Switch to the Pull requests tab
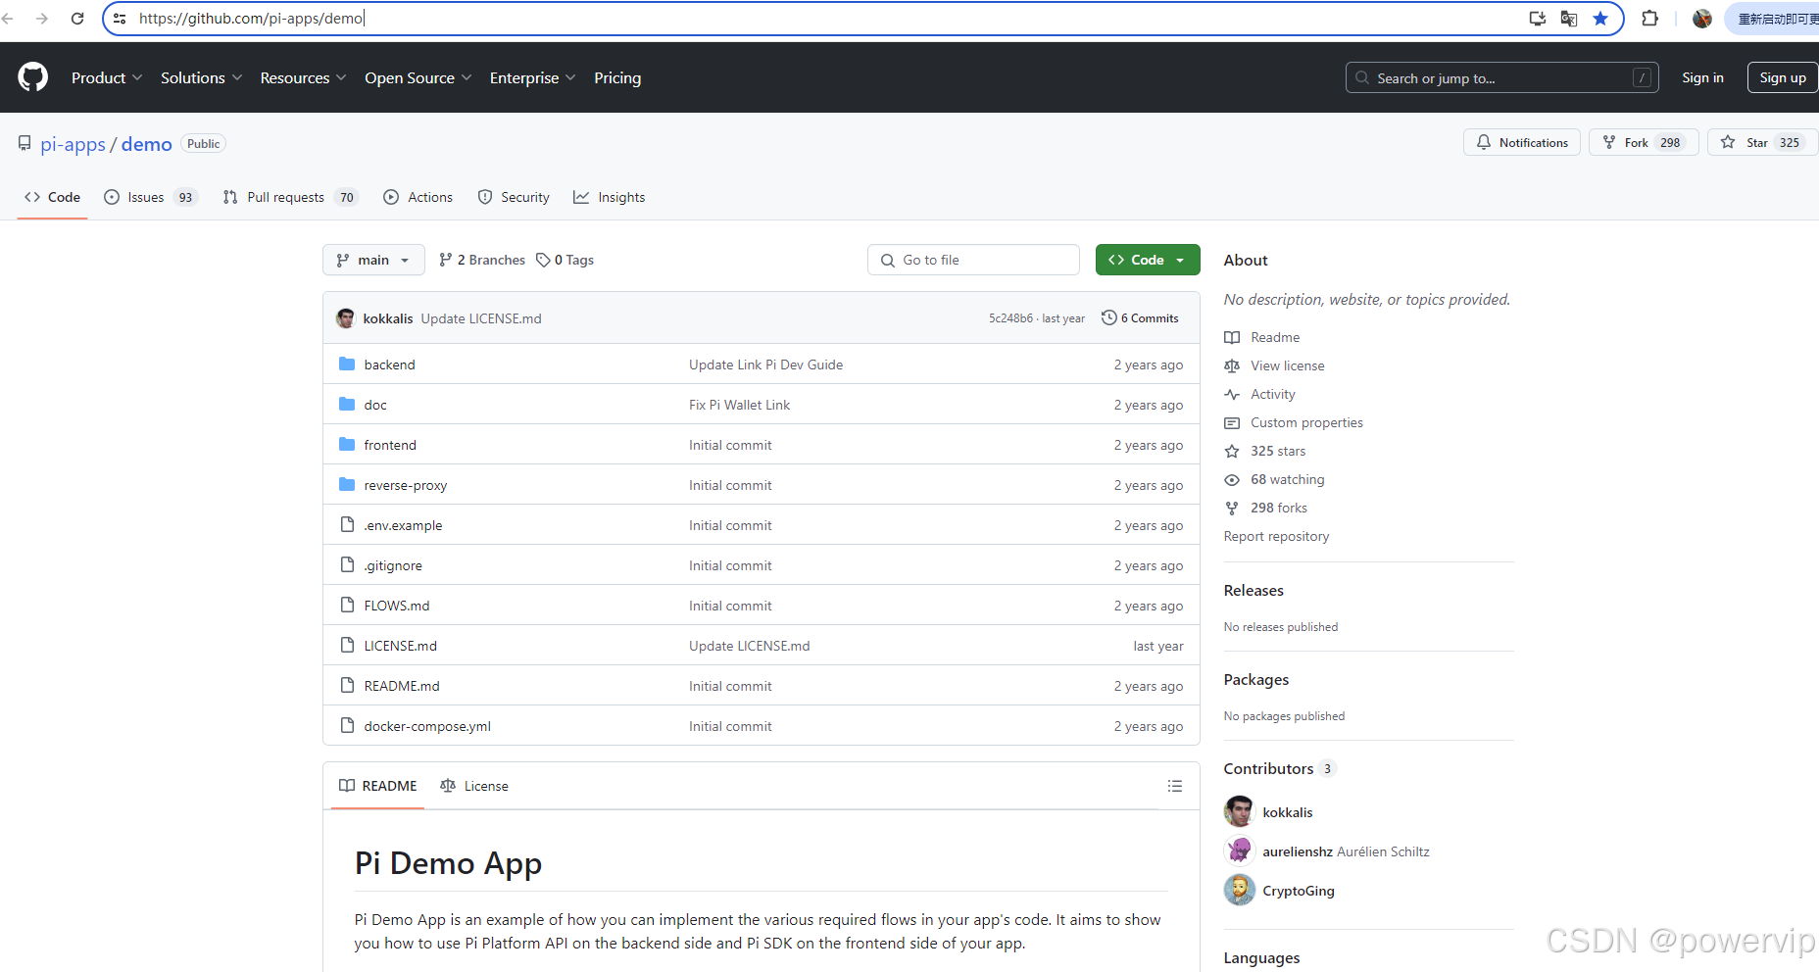Image resolution: width=1819 pixels, height=972 pixels. 290,197
